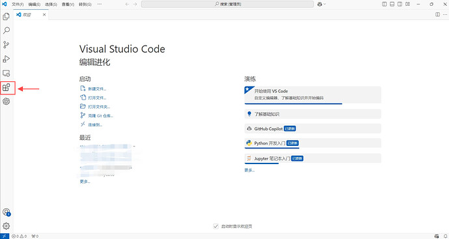Toggle show welcome page on startup checkbox
This screenshot has width=449, height=239.
tap(216, 226)
